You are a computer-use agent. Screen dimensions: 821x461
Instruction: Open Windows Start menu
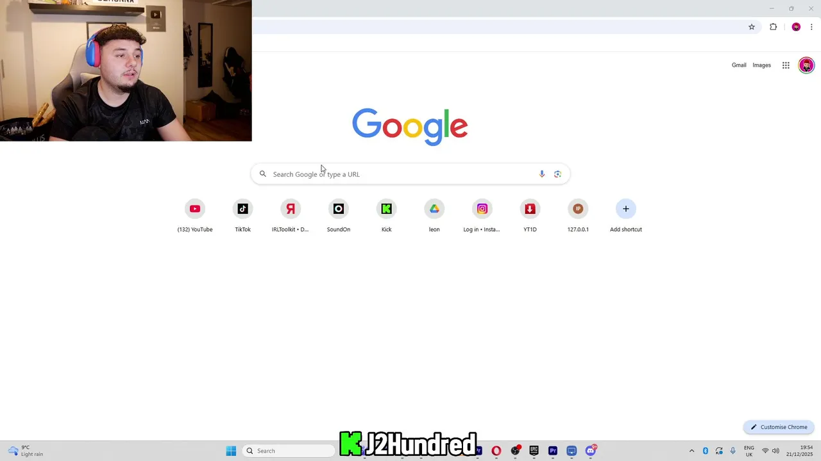click(231, 451)
